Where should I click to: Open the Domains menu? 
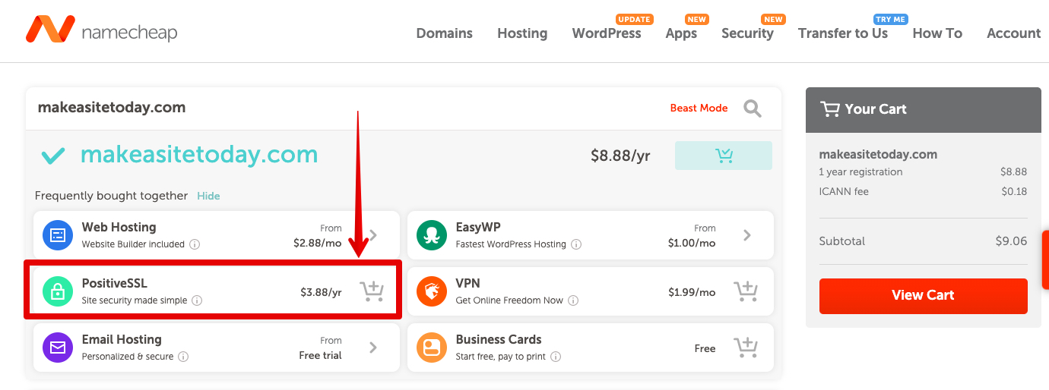coord(445,33)
